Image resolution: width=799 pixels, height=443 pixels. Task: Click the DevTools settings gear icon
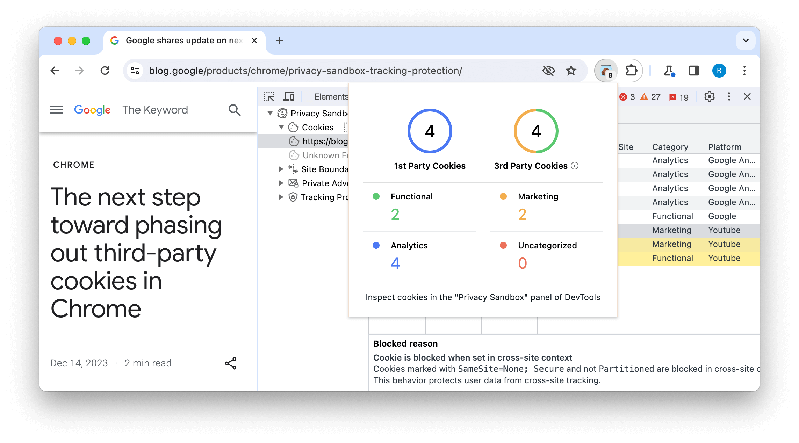pos(710,96)
